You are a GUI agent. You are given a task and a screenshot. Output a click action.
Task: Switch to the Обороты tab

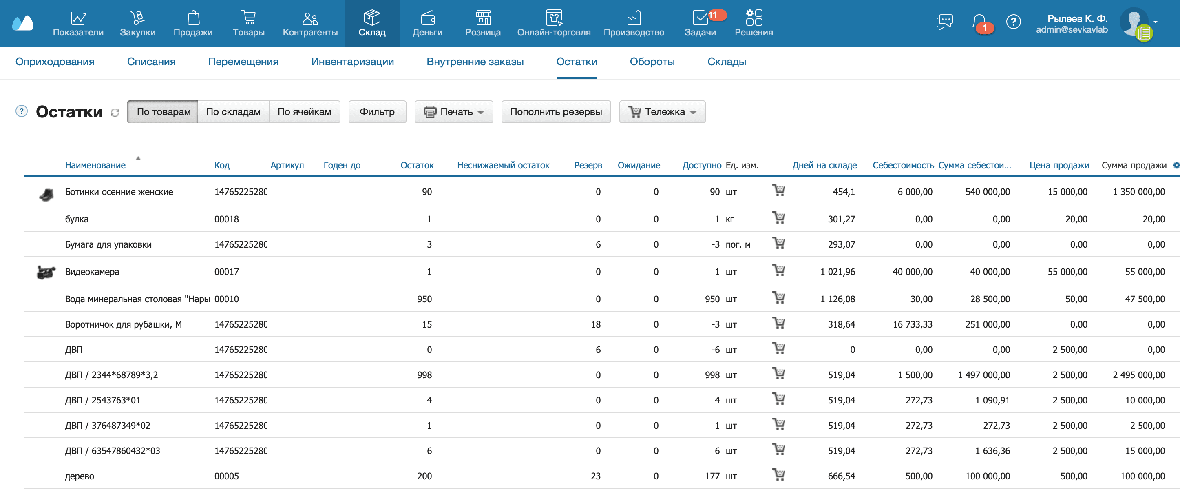(652, 62)
